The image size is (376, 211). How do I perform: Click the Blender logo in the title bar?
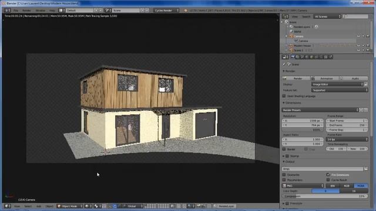point(4,4)
